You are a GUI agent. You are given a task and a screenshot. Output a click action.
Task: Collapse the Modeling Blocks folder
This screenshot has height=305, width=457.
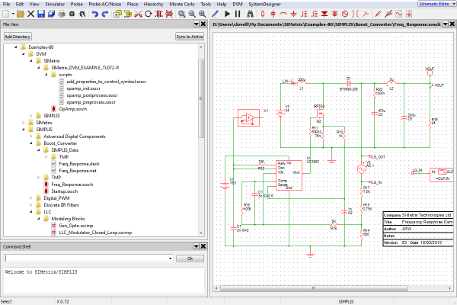39,219
